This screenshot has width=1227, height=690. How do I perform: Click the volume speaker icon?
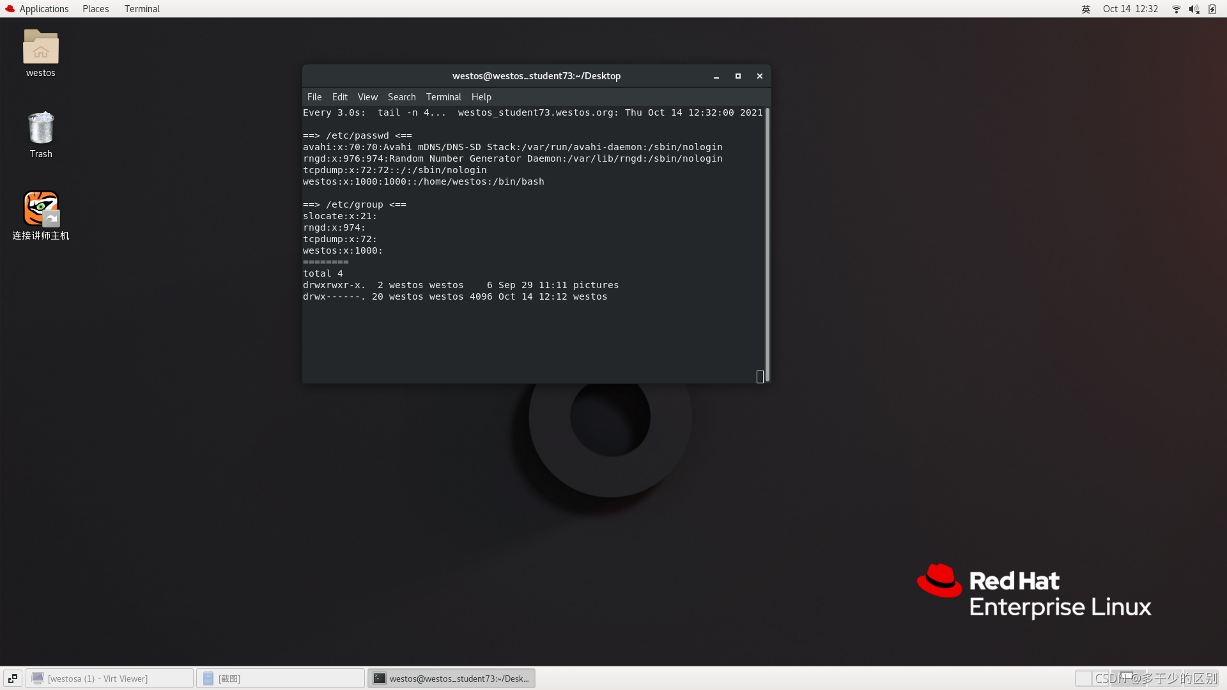[x=1194, y=9]
